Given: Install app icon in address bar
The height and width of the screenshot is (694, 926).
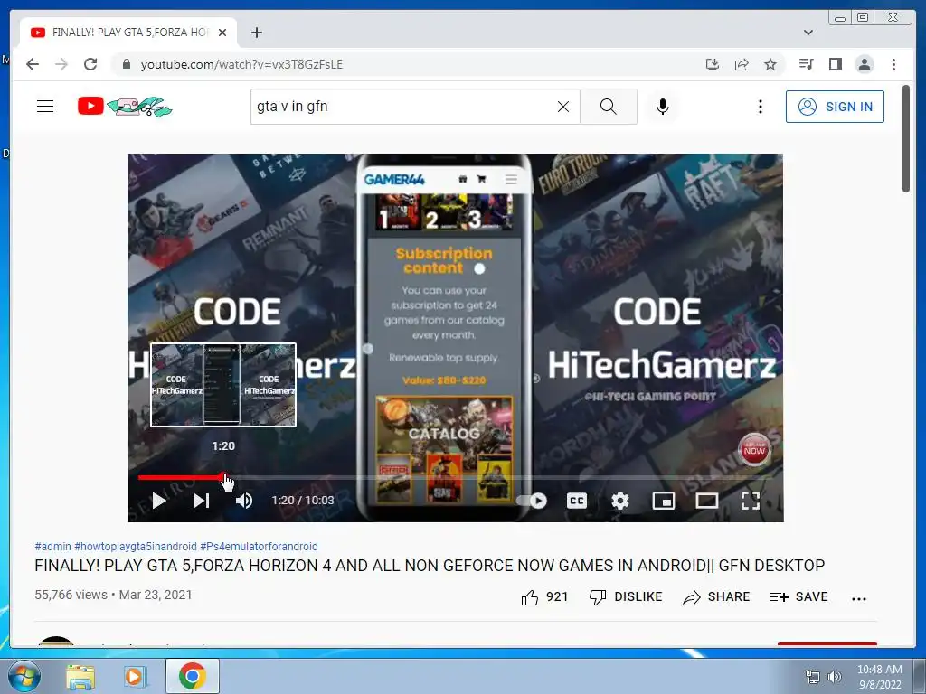Looking at the screenshot, I should (x=713, y=64).
